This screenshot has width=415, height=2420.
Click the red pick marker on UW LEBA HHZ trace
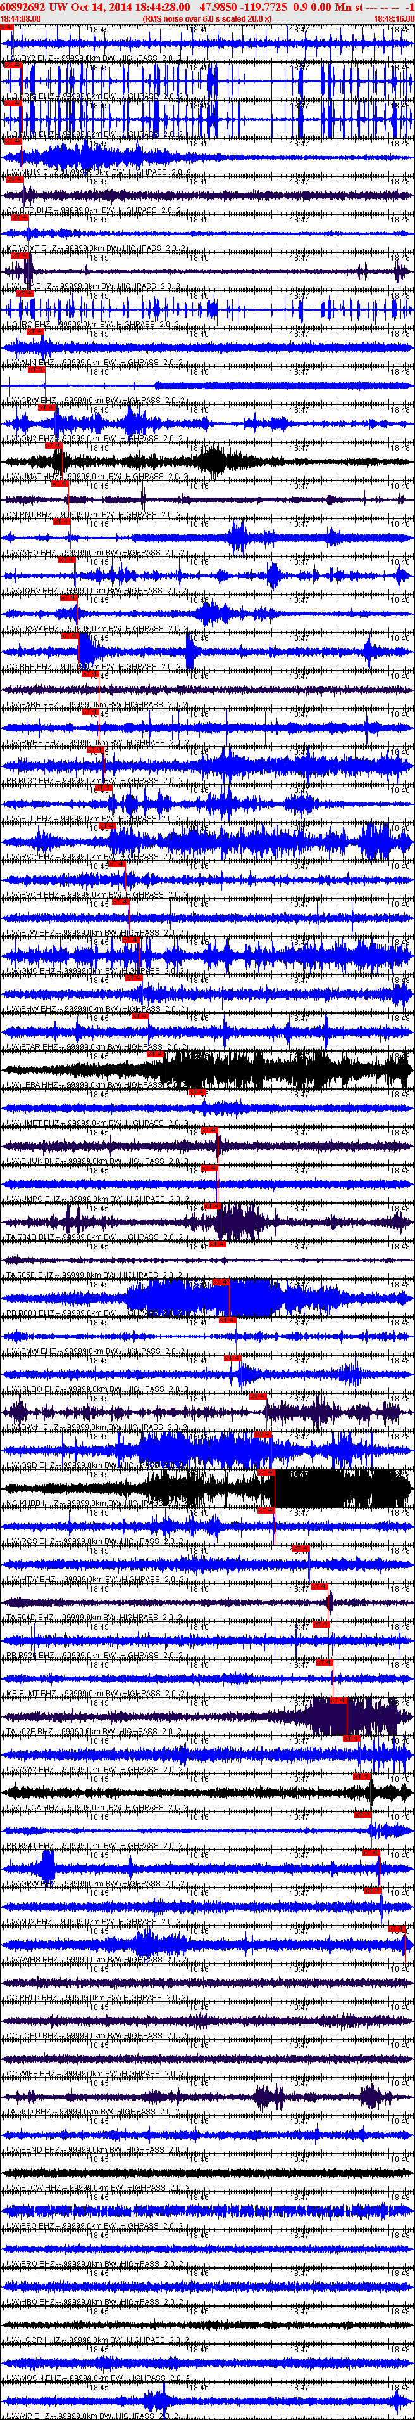pyautogui.click(x=156, y=1055)
